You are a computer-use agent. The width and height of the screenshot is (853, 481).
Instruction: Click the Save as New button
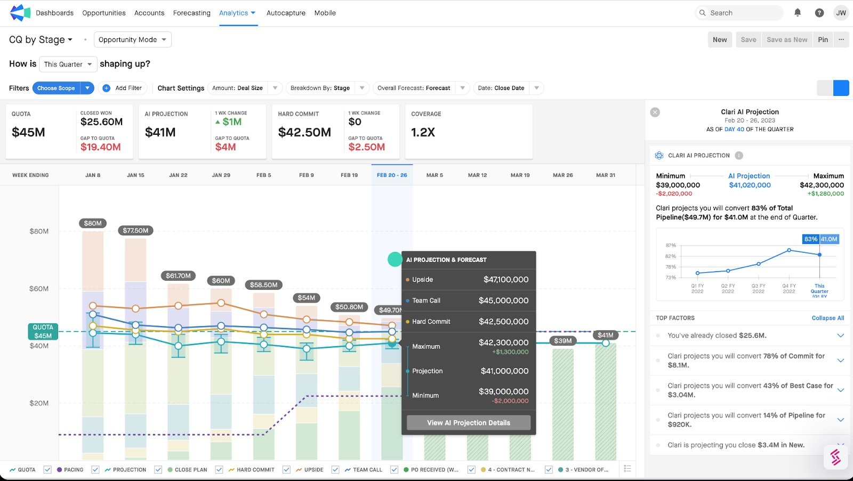point(787,39)
